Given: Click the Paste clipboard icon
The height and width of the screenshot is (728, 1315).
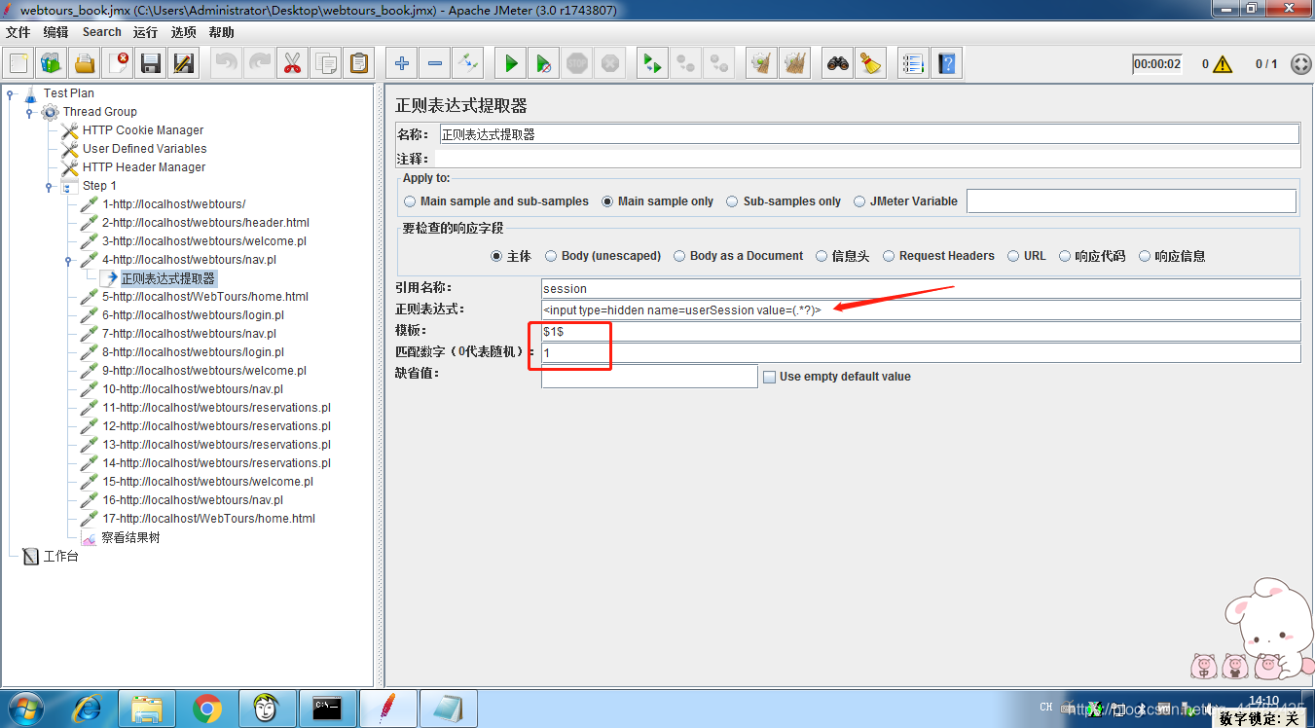Looking at the screenshot, I should (x=358, y=64).
